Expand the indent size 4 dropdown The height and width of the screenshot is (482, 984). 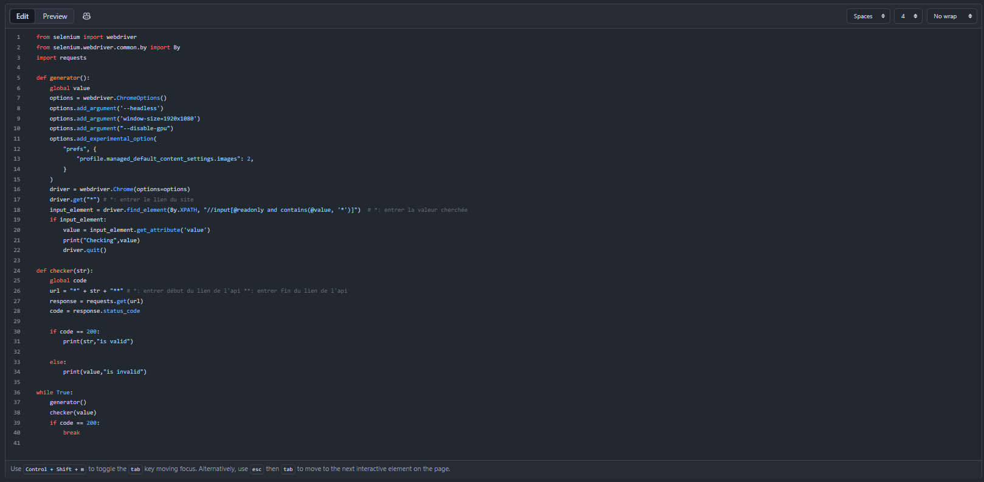click(908, 16)
